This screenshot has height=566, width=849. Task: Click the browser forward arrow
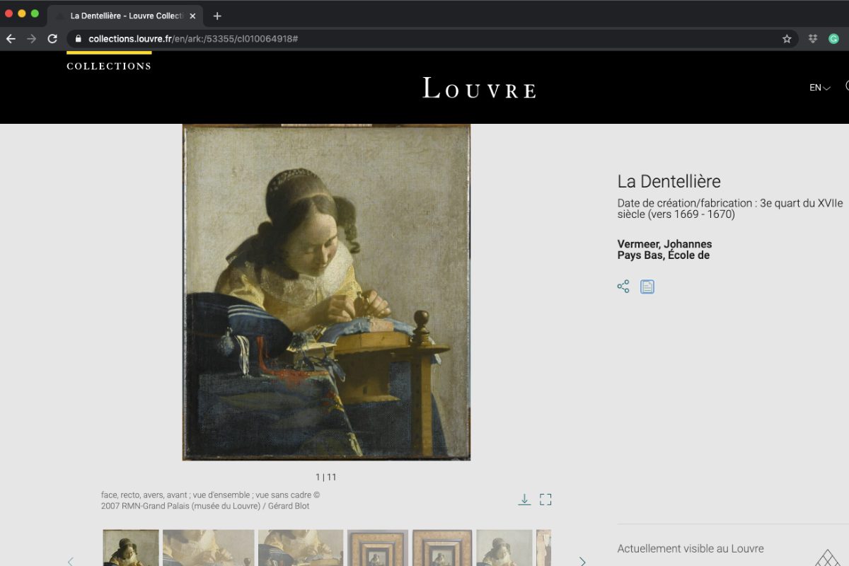point(31,39)
